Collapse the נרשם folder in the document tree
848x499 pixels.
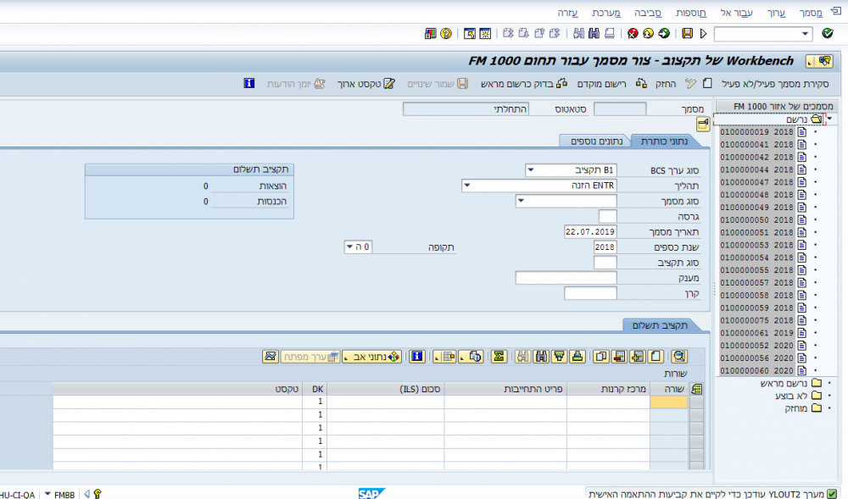click(x=829, y=119)
